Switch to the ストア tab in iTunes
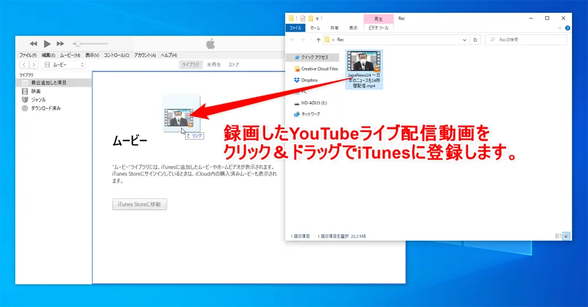 (x=233, y=65)
